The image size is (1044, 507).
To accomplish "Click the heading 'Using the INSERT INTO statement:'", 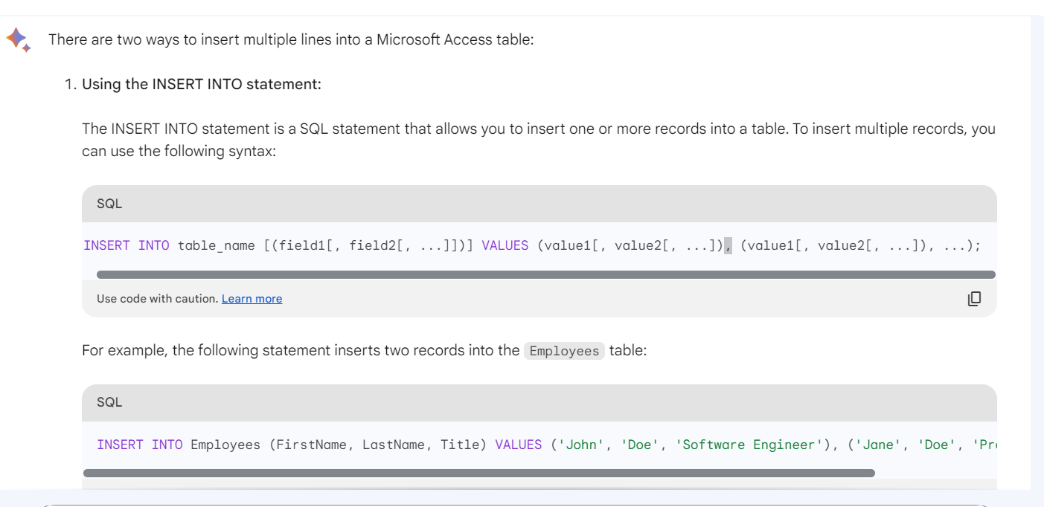I will (201, 84).
